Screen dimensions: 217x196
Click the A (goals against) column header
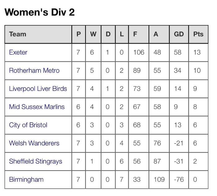(x=156, y=34)
